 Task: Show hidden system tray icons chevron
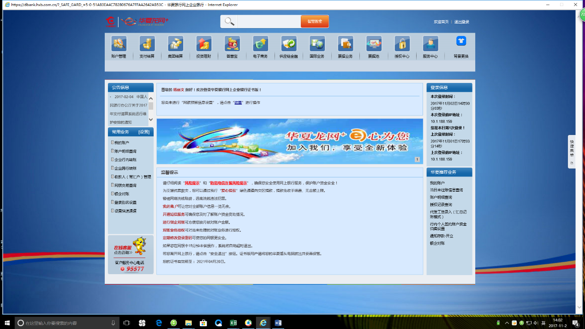[x=507, y=323]
